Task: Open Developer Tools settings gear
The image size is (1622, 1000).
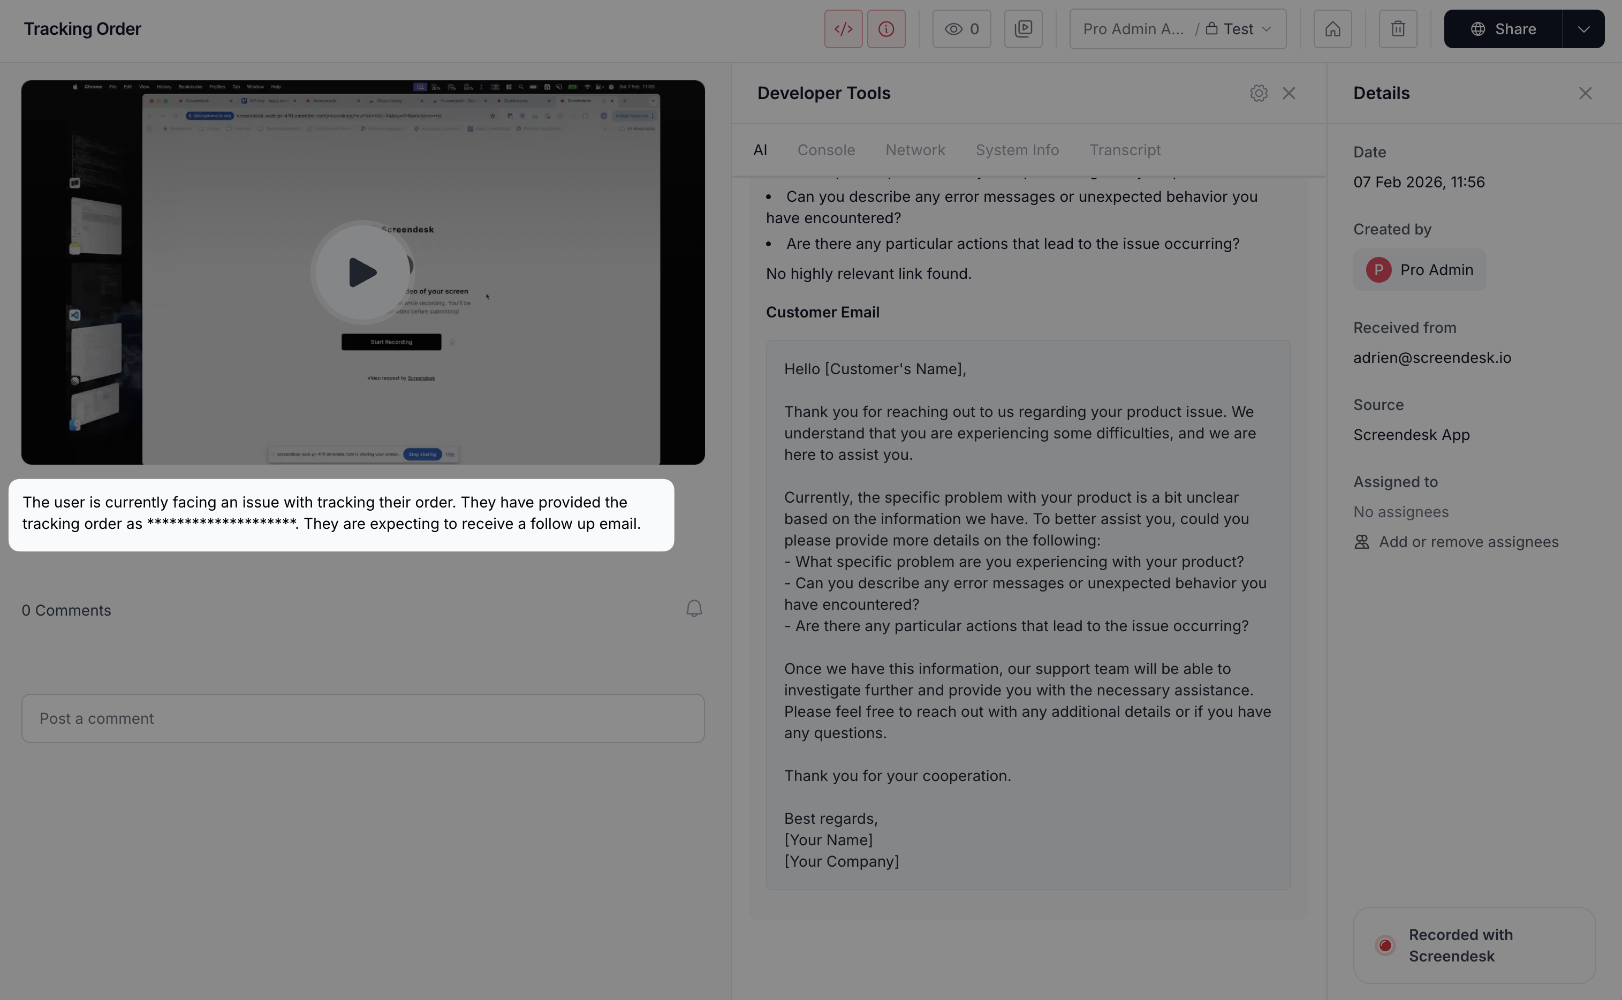Action: coord(1259,93)
